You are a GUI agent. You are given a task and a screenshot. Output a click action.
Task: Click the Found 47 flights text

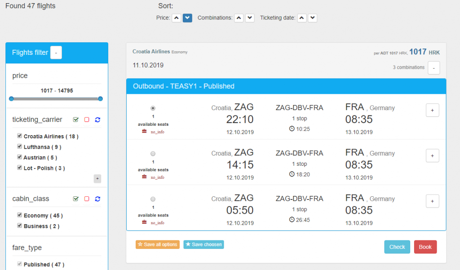[x=30, y=6]
